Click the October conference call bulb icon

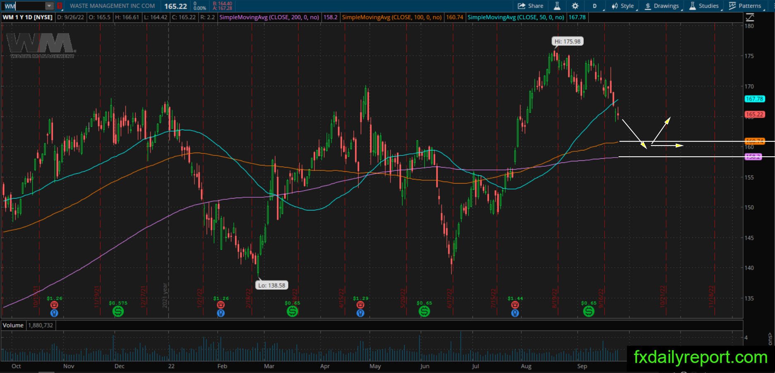click(x=54, y=313)
